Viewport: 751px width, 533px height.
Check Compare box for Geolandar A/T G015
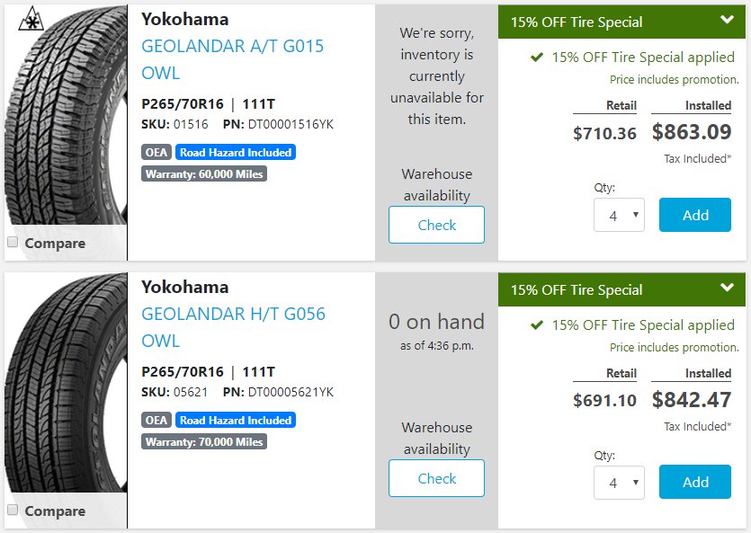[x=13, y=242]
